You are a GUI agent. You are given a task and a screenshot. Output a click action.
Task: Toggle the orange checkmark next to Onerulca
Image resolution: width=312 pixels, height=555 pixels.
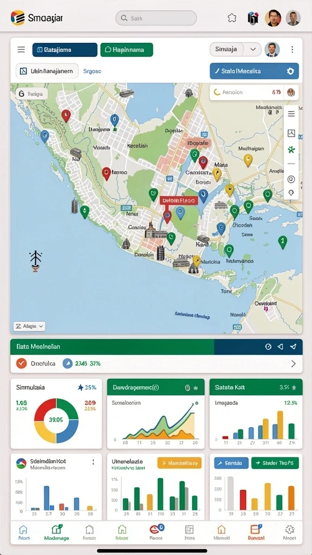pyautogui.click(x=22, y=364)
